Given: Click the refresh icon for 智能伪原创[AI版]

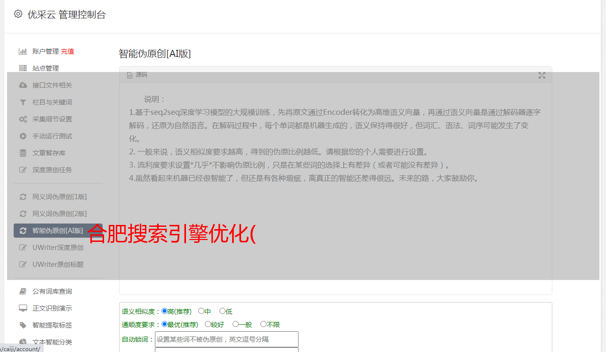Looking at the screenshot, I should tap(23, 231).
